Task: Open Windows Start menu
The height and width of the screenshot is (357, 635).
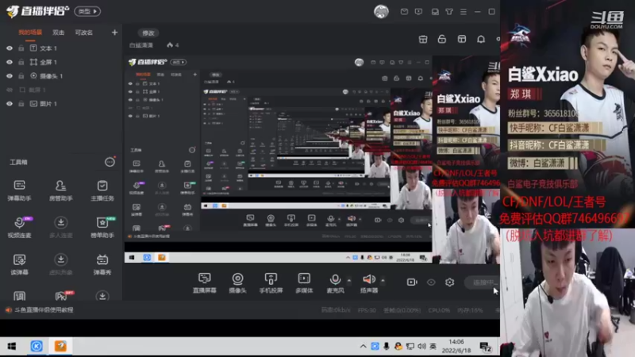Action: pos(11,346)
